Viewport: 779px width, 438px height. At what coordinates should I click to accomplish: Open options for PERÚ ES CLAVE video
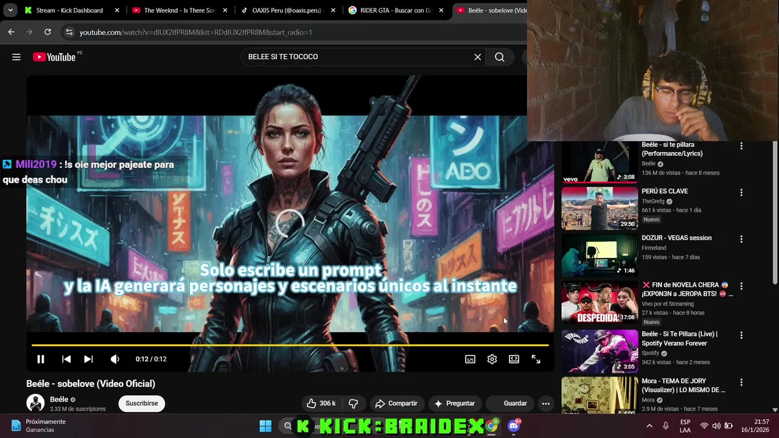[741, 192]
